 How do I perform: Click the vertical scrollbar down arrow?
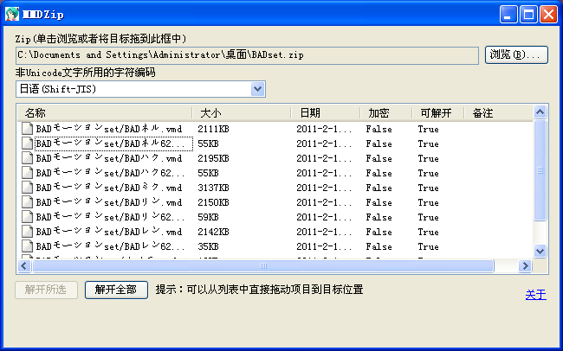point(540,251)
